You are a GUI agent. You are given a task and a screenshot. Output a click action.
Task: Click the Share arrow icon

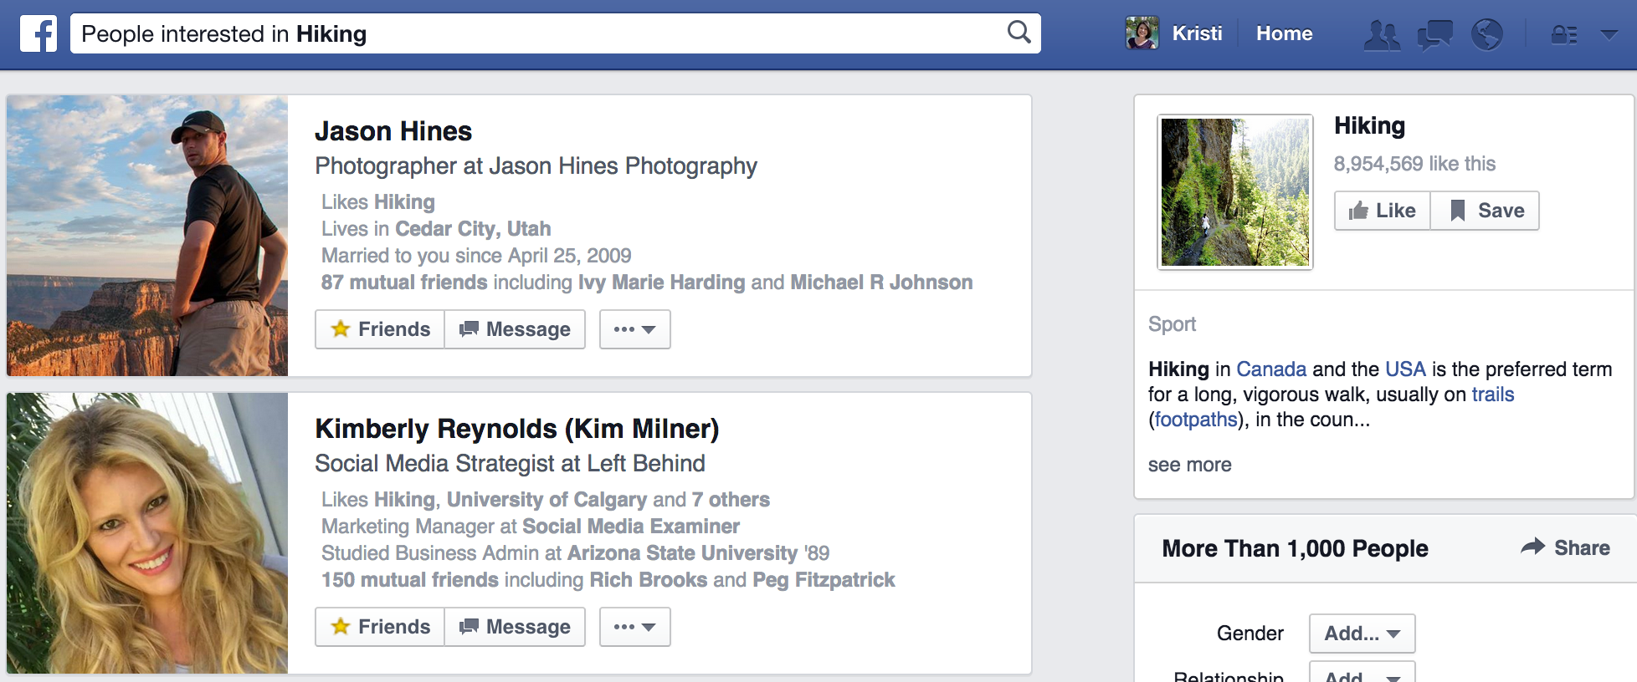pos(1533,547)
